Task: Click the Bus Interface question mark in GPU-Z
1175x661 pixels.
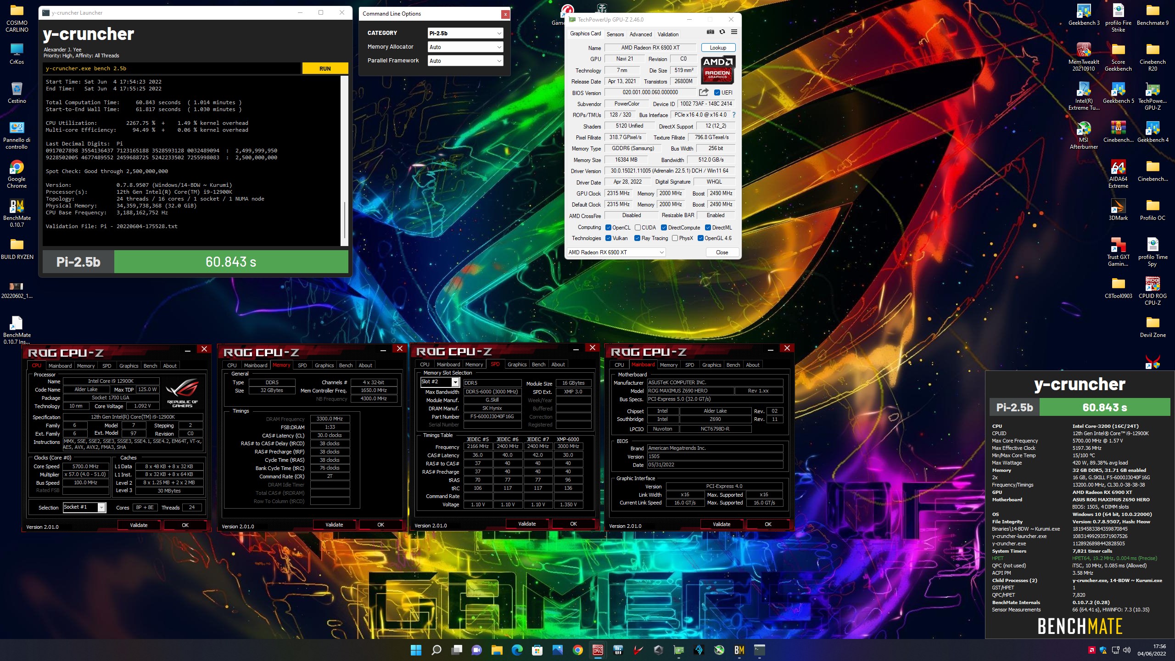Action: pos(733,115)
